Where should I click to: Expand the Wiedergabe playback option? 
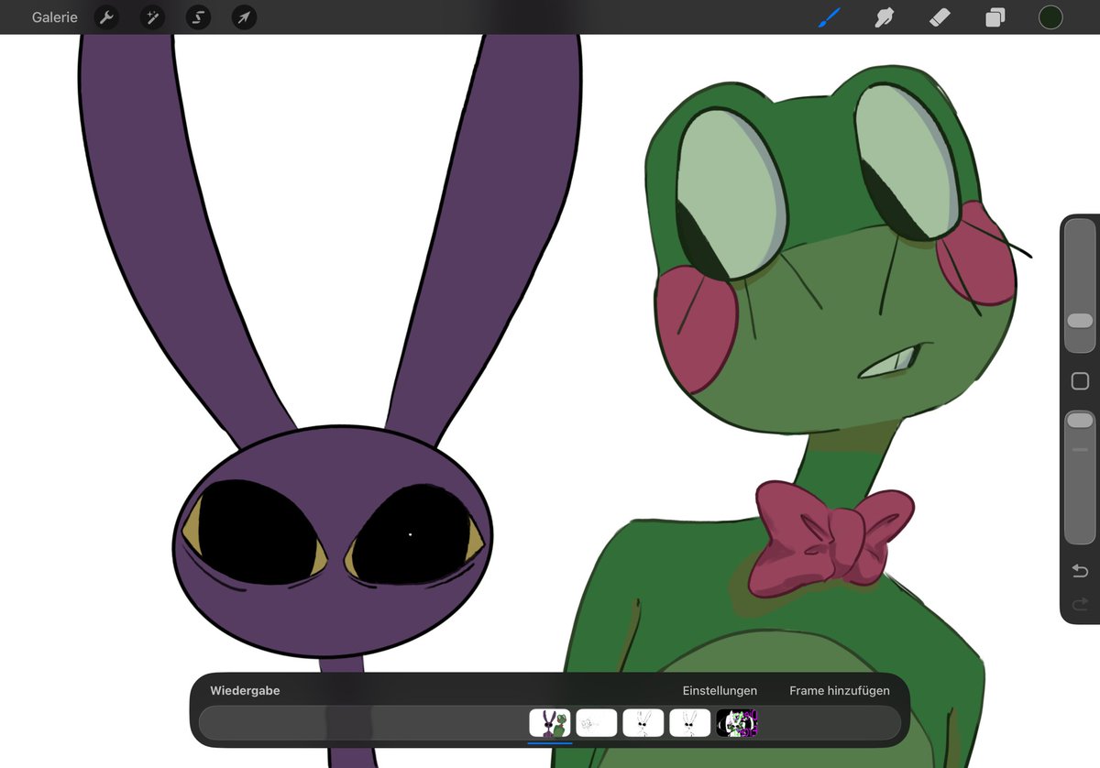[x=244, y=690]
